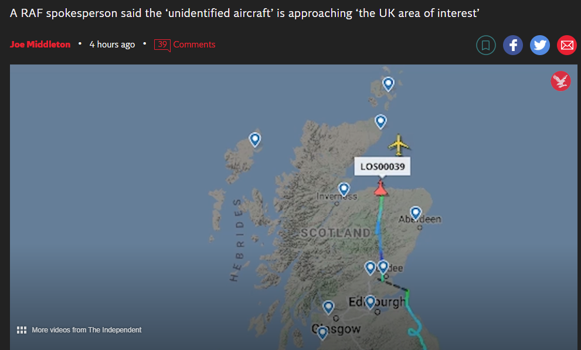Click the SCOTLAND label on the map video
The image size is (581, 350).
click(x=335, y=233)
